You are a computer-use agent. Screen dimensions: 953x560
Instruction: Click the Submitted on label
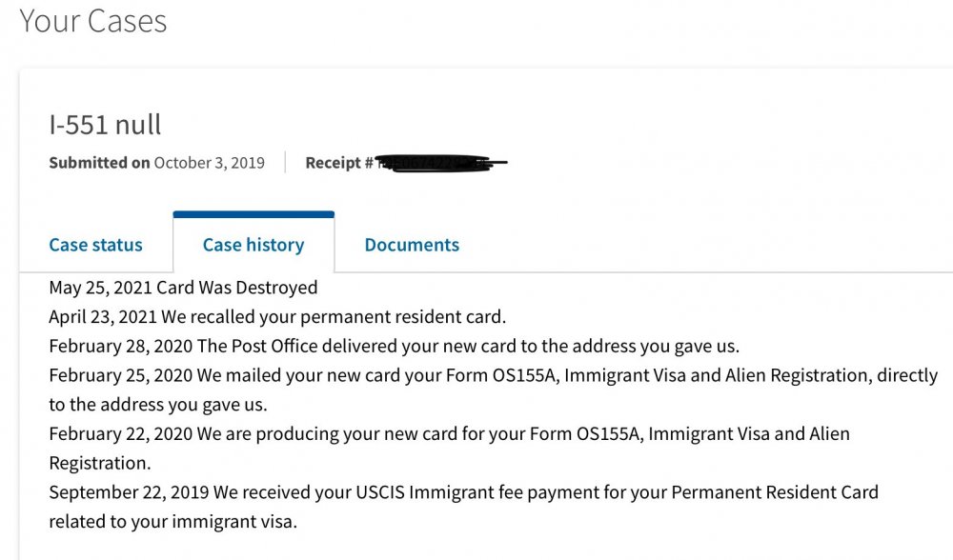coord(99,163)
